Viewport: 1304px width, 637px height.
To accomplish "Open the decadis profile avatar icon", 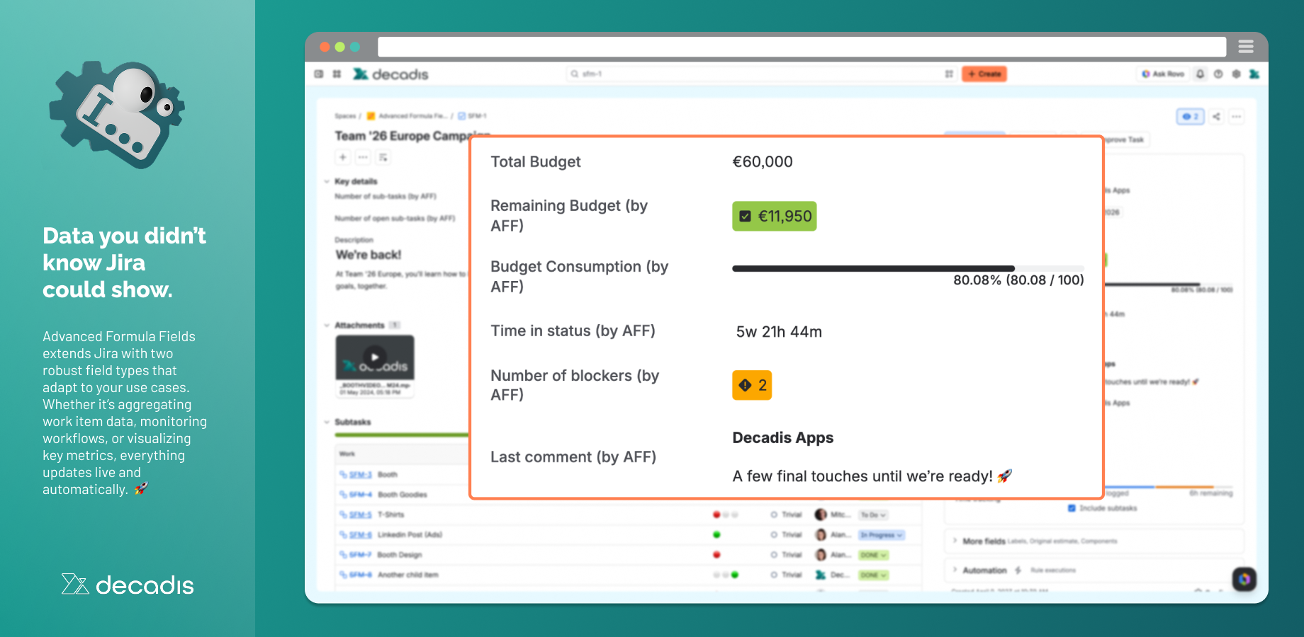I will pyautogui.click(x=1254, y=74).
